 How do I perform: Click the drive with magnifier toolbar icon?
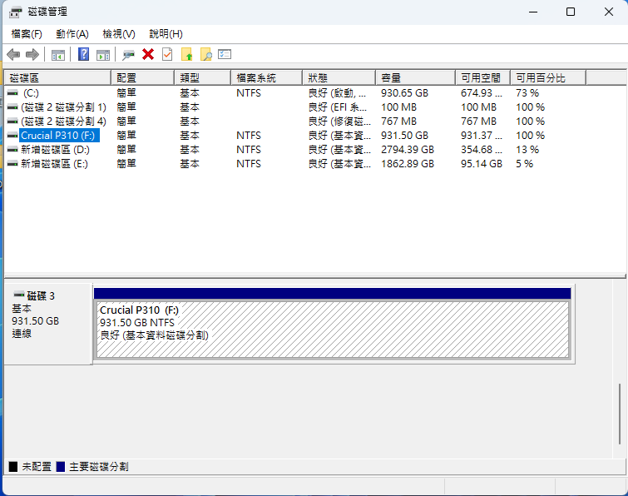[x=129, y=55]
